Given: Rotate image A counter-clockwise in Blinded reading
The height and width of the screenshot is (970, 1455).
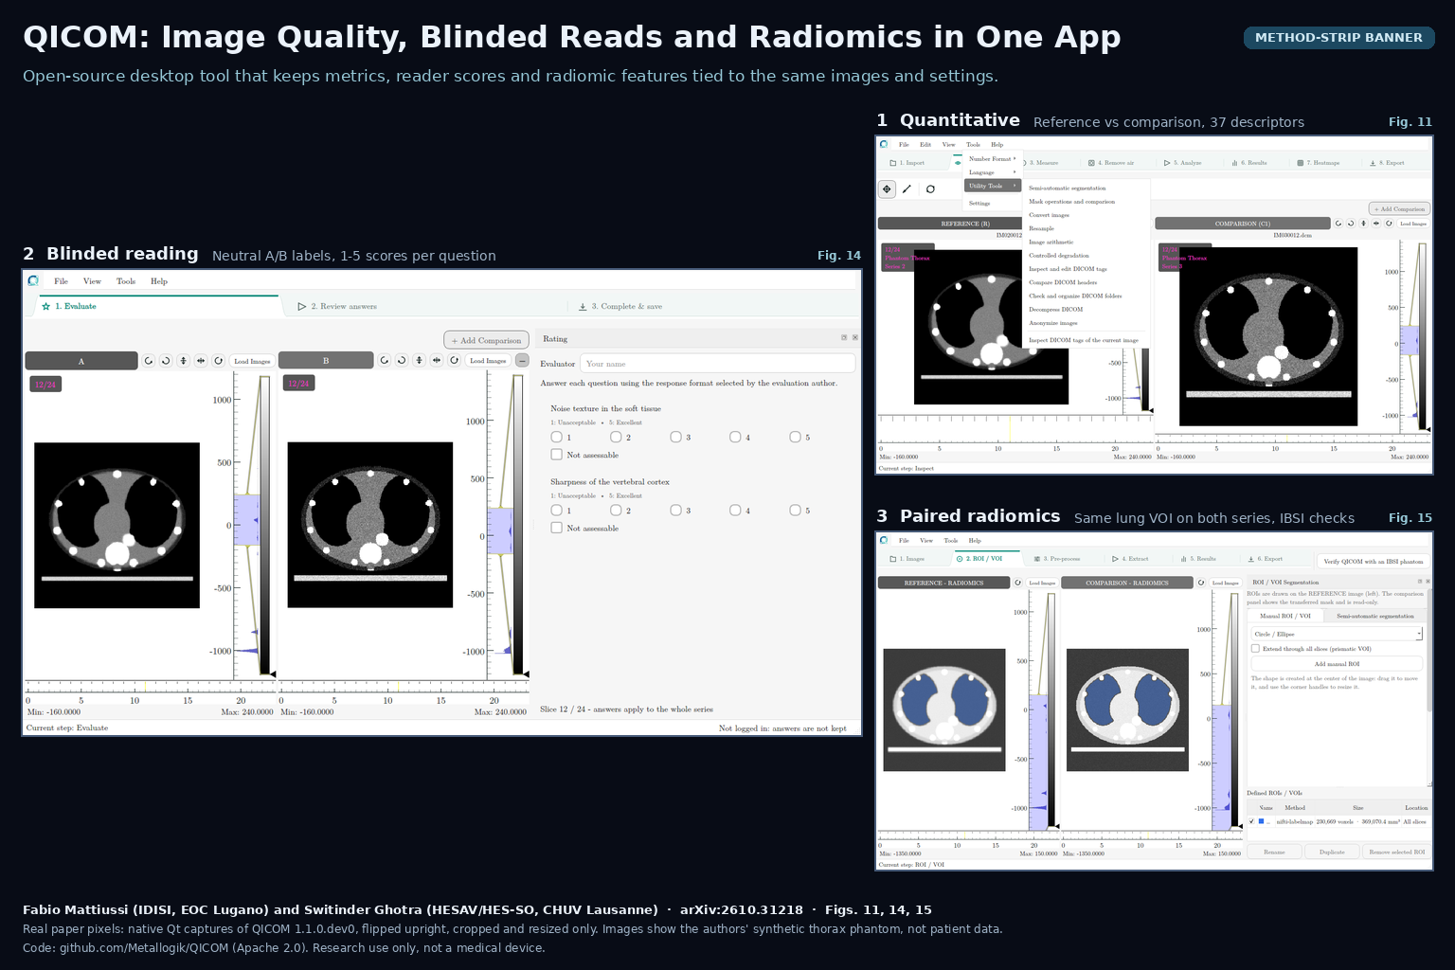Looking at the screenshot, I should (149, 361).
